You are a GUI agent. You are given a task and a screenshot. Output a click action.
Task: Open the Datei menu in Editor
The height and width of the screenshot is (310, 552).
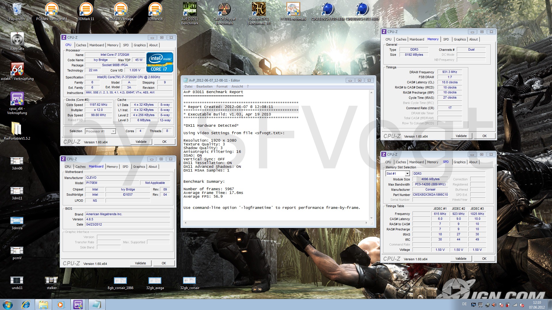point(188,86)
